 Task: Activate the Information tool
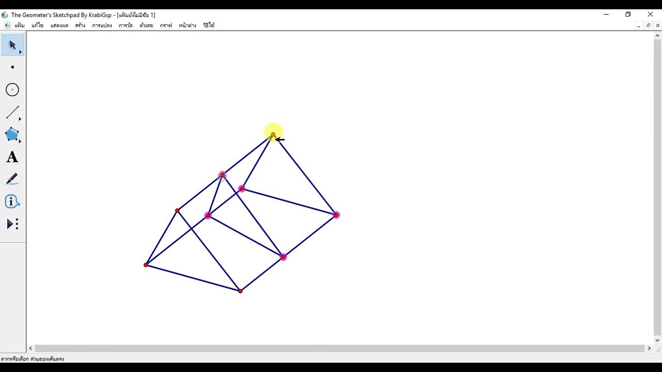[x=12, y=202]
